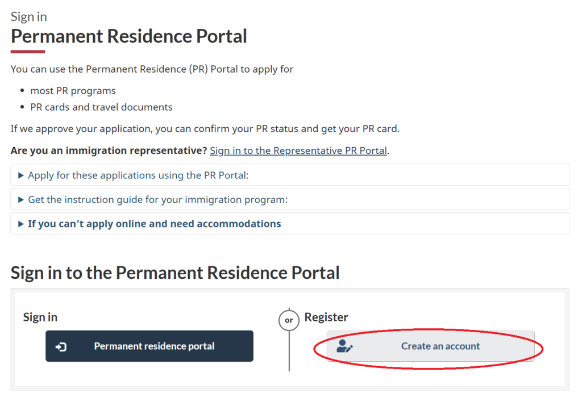
Task: Expand "Get the instruction guide for your immigration program"
Action: 157,200
